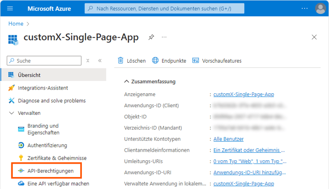Click the Vorschaufeatures preview icon
Image resolution: width=329 pixels, height=189 pixels.
(x=196, y=60)
